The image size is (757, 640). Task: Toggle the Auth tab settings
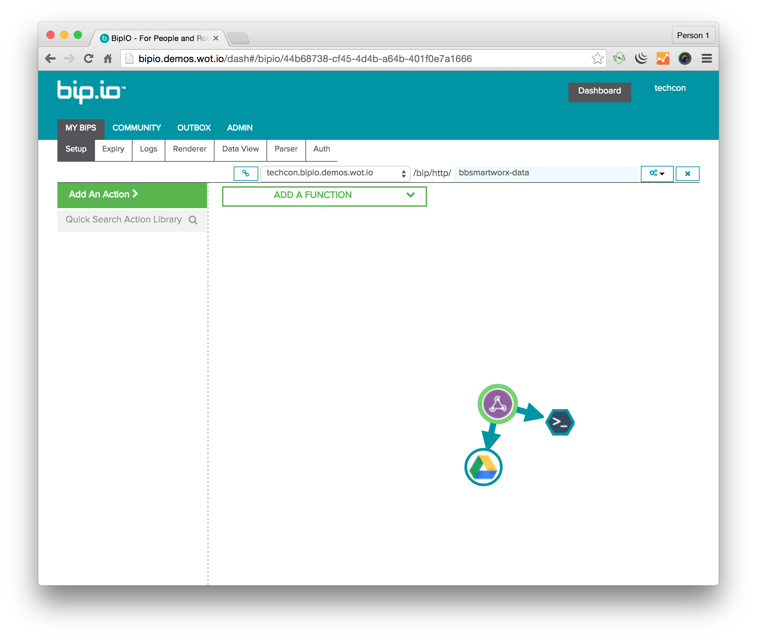tap(321, 149)
